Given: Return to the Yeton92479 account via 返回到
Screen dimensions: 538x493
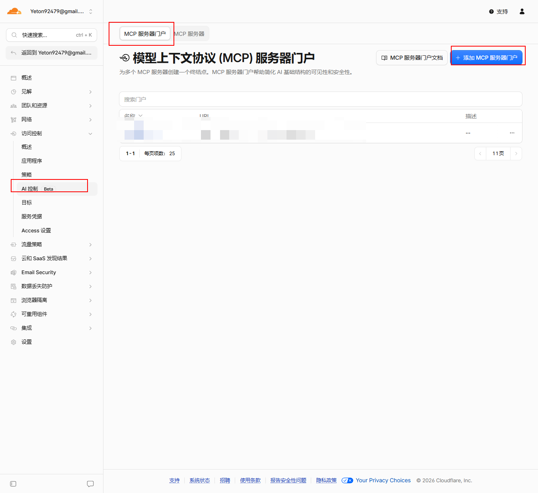Looking at the screenshot, I should (x=52, y=53).
